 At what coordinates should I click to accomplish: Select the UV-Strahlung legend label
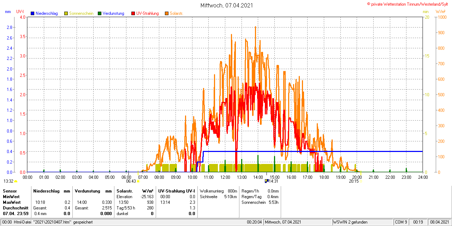tap(148, 13)
